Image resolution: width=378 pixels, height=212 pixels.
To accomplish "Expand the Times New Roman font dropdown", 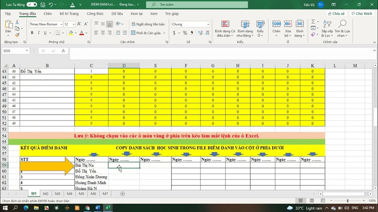I will (x=61, y=24).
